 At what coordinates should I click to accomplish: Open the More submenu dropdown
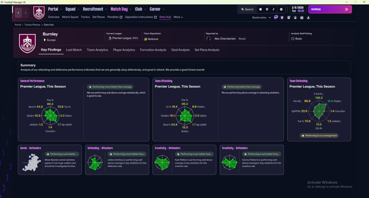tap(178, 17)
